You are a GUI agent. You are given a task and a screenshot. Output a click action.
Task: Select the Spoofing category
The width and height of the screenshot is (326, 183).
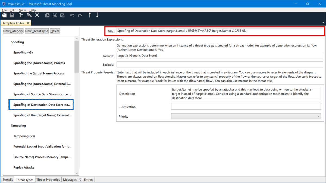[17, 42]
